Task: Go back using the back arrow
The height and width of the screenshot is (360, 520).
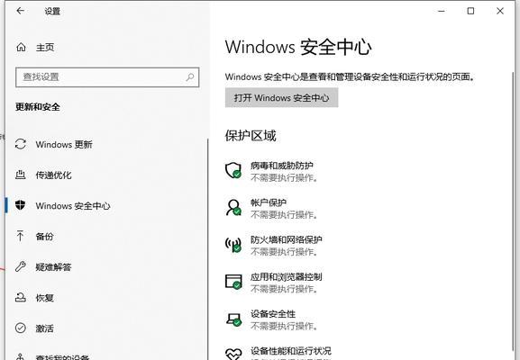Action: [20, 11]
